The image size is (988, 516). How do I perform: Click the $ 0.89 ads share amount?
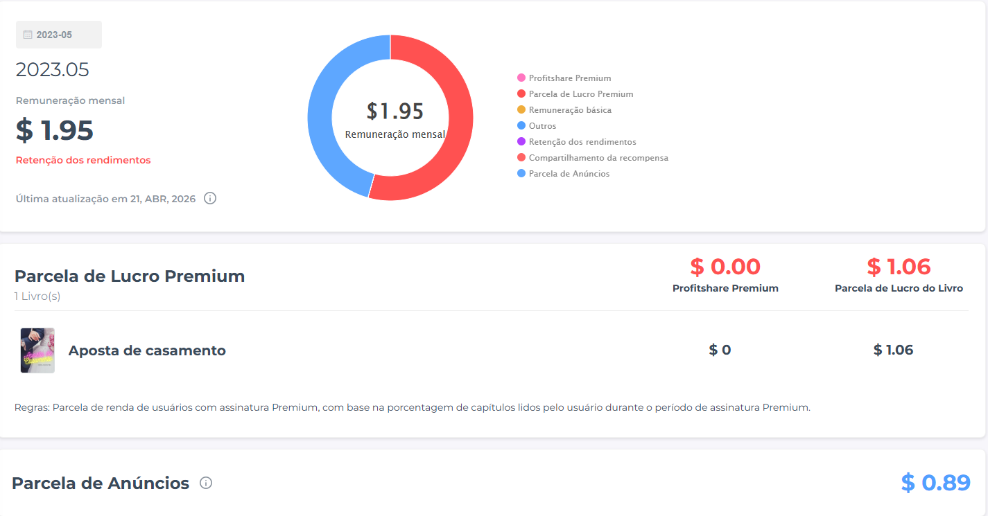pyautogui.click(x=935, y=483)
